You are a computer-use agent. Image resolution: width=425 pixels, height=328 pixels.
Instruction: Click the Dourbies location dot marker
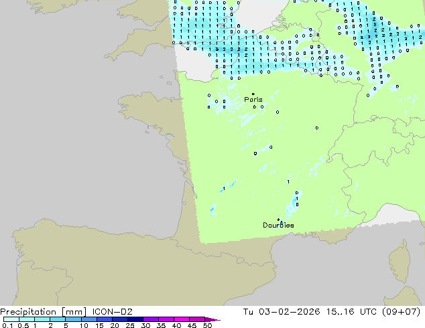278,220
